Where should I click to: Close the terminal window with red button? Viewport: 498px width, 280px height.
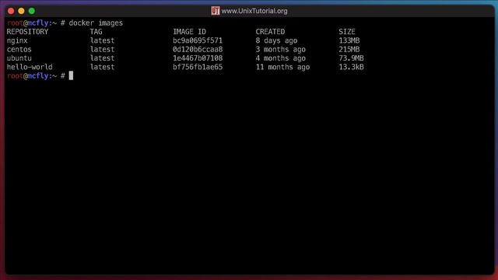click(x=11, y=11)
